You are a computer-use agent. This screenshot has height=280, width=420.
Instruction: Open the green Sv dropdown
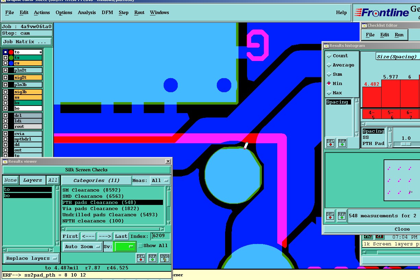click(x=125, y=246)
